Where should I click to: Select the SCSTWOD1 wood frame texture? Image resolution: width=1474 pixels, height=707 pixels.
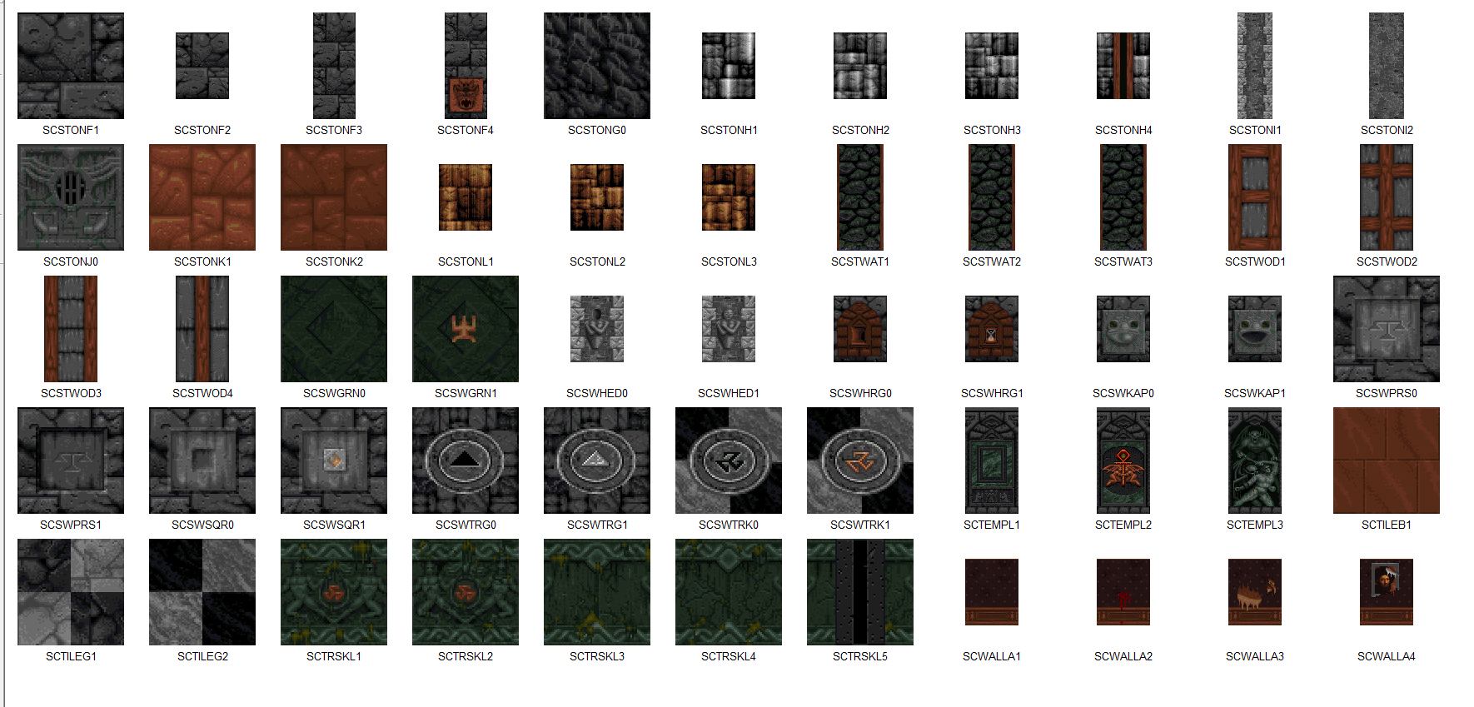click(1255, 197)
